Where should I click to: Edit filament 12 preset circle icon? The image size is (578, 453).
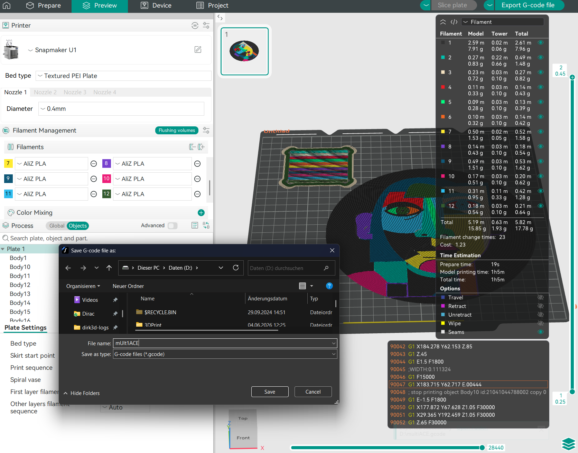[x=197, y=194]
